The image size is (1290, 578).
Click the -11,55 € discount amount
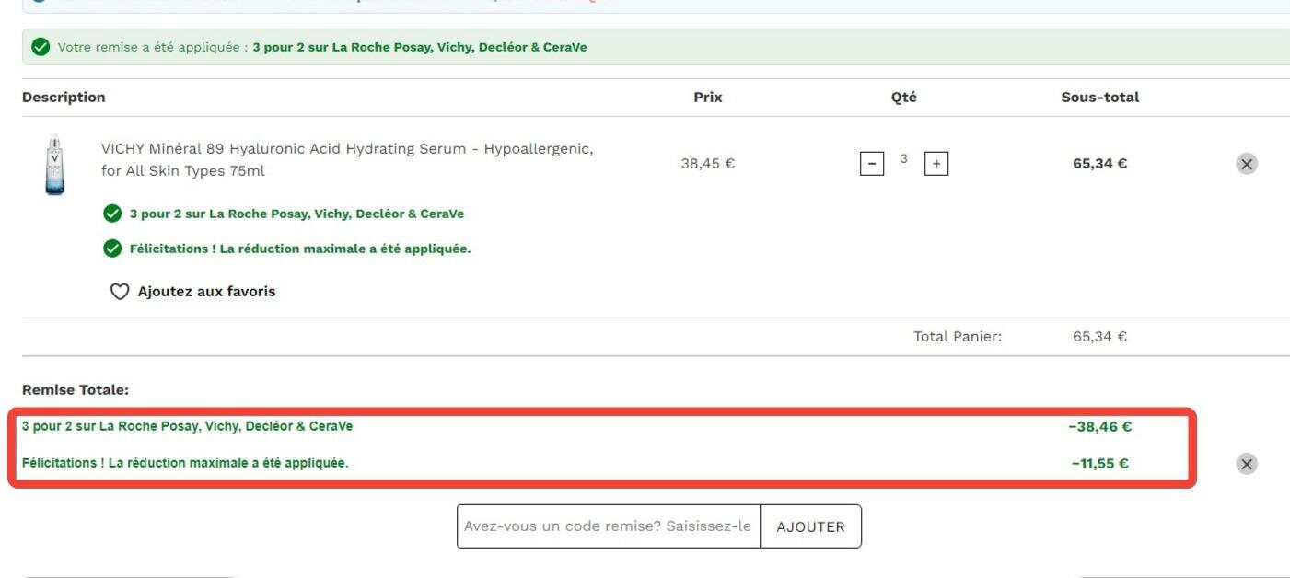click(1100, 464)
